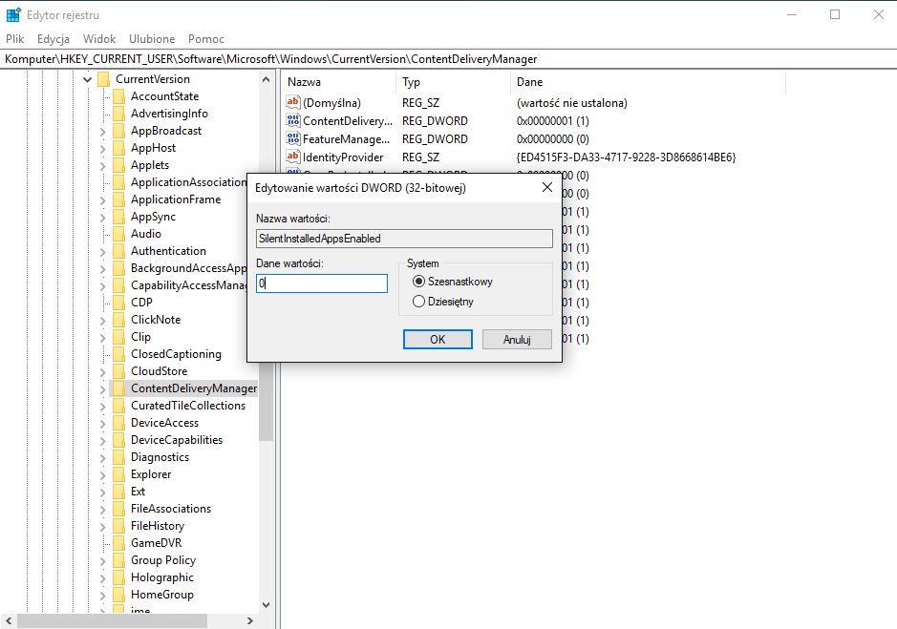Click the FeatureManage... DWORD value icon
The image size is (897, 629).
click(293, 139)
